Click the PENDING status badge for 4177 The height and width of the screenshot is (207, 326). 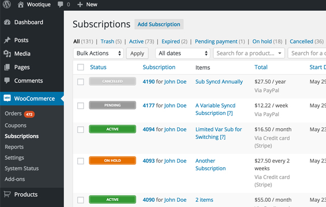[x=113, y=105]
